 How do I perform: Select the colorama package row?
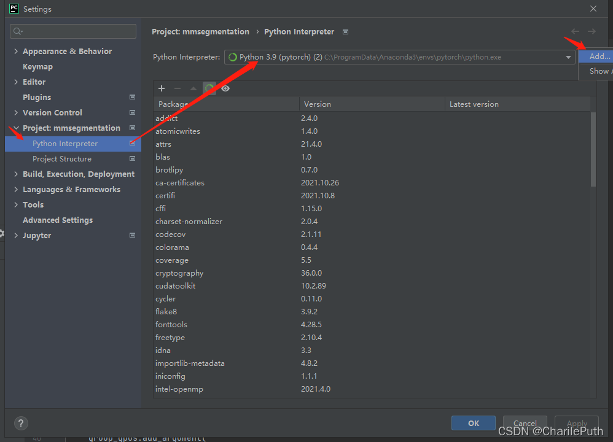(372, 247)
